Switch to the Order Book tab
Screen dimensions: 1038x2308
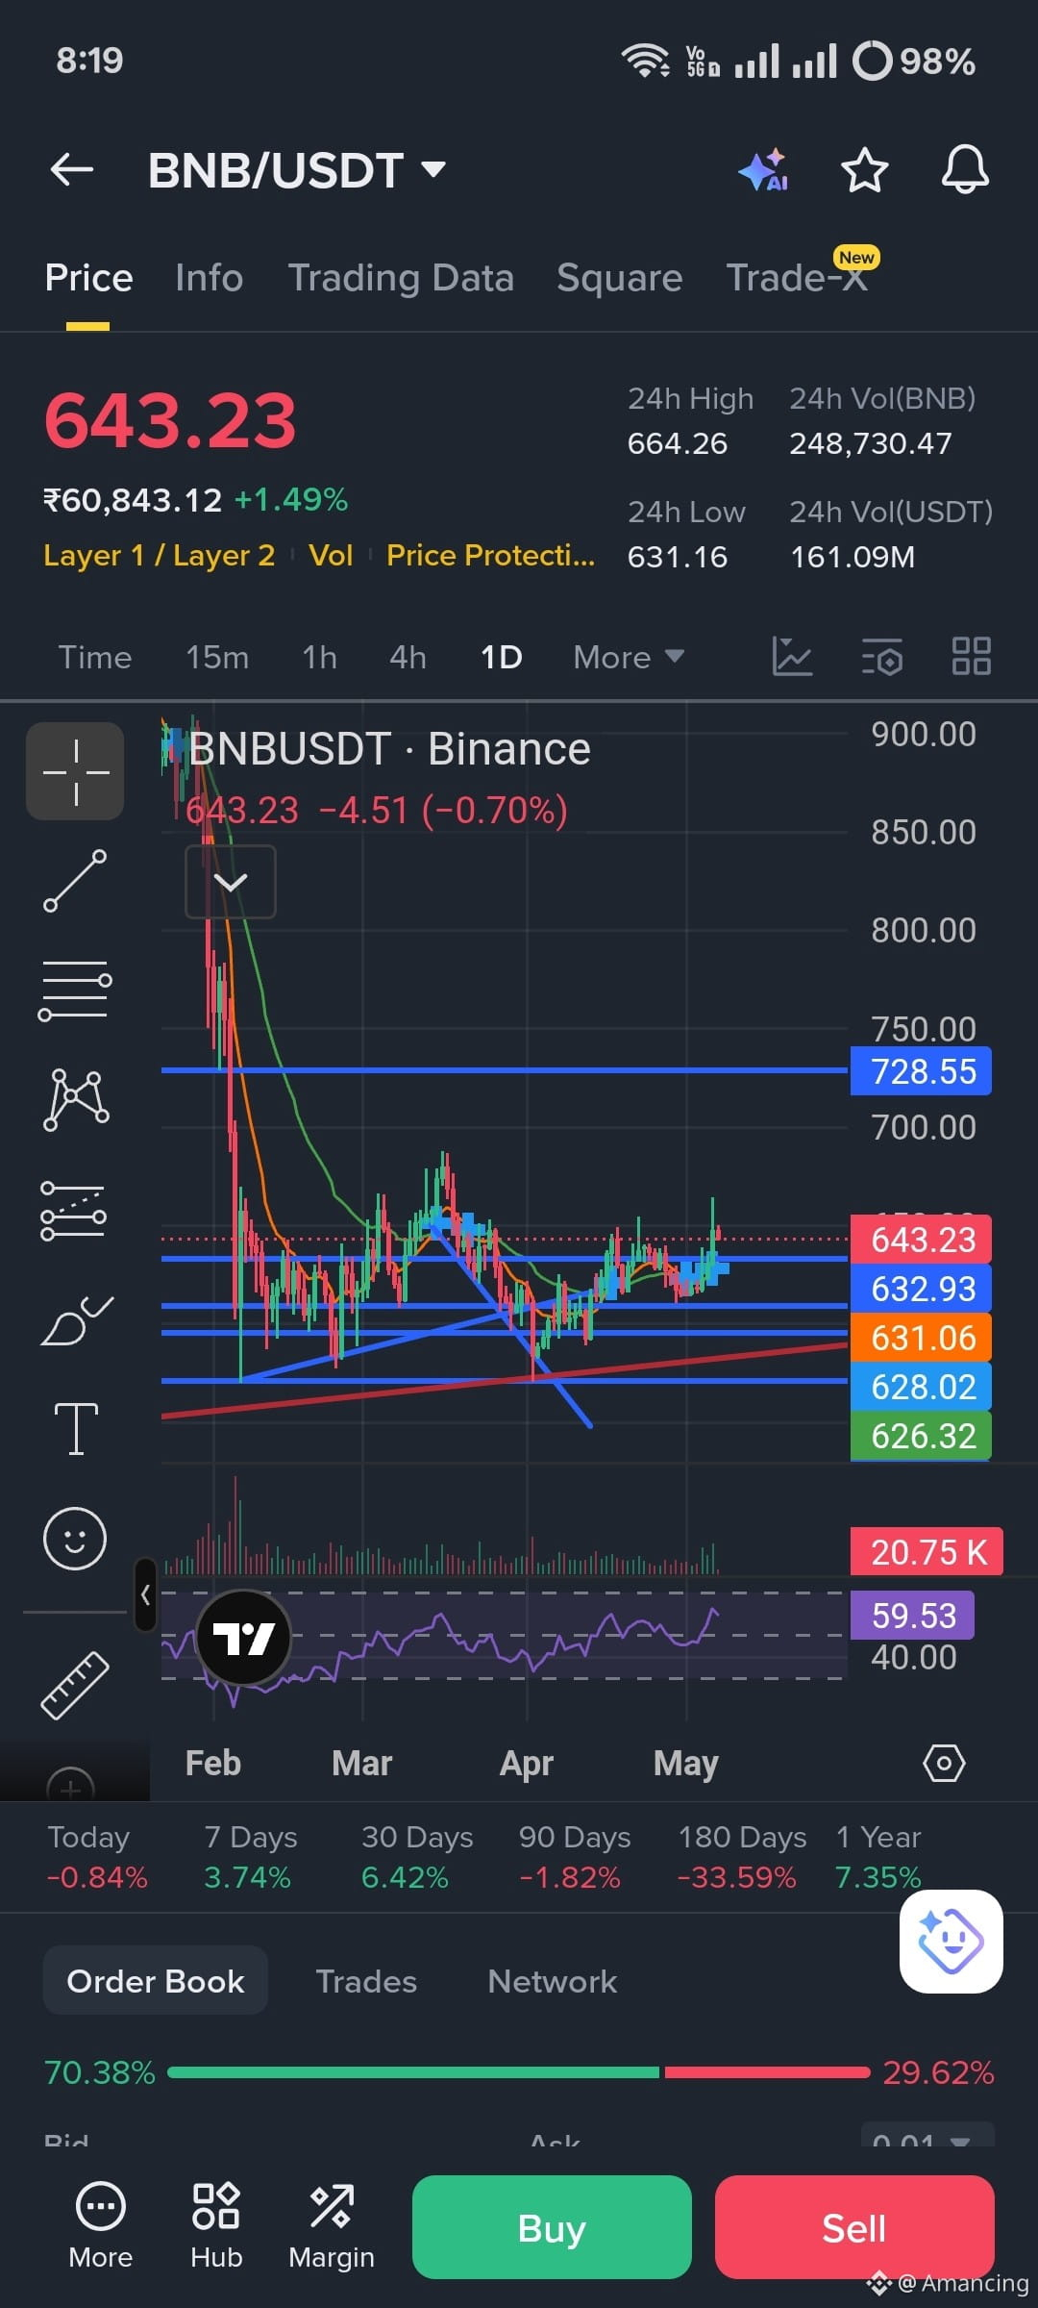tap(156, 1981)
